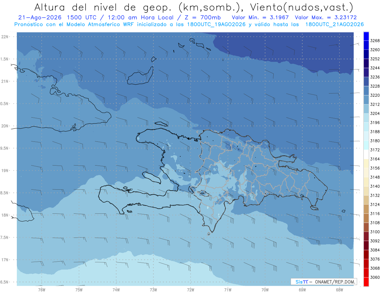This screenshot has height=294, width=381.
Task: Click the 70W longitude axis label
Action: point(265,290)
